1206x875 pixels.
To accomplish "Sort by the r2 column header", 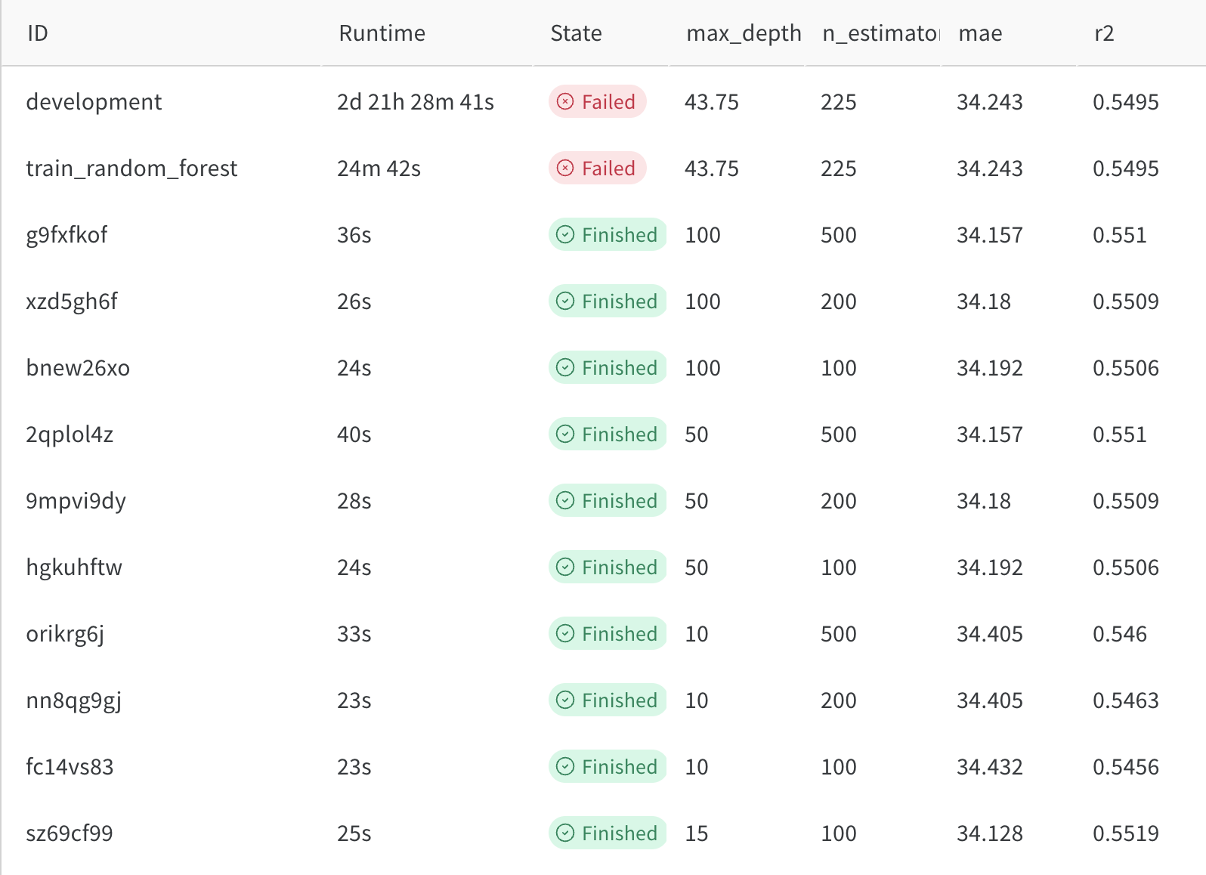I will (1104, 33).
